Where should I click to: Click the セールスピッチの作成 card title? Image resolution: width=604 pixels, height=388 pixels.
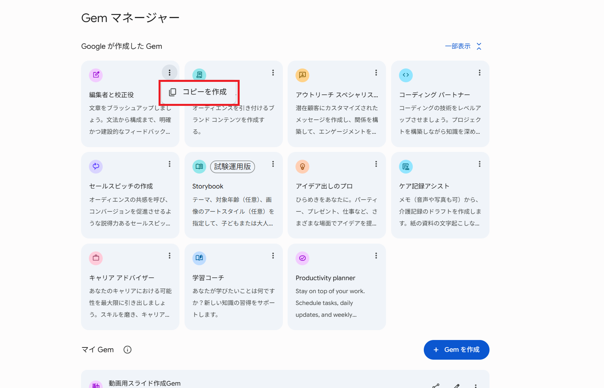(x=121, y=186)
